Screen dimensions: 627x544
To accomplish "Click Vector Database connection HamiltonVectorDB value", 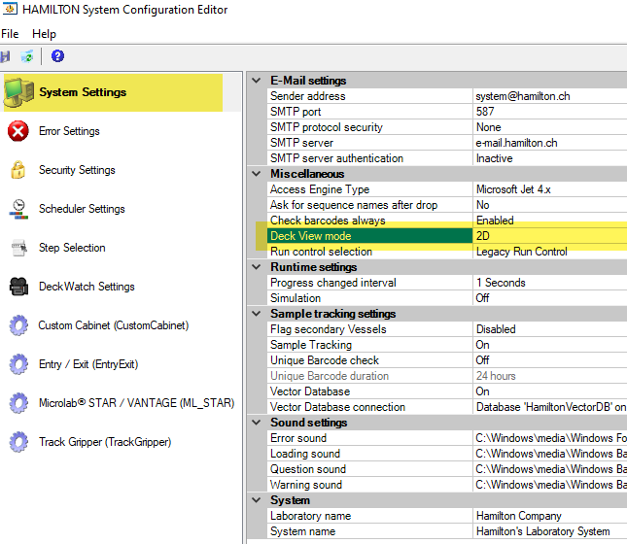I will pos(551,407).
